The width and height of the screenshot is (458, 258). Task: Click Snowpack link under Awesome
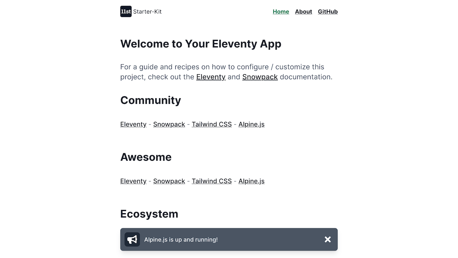[x=169, y=181]
